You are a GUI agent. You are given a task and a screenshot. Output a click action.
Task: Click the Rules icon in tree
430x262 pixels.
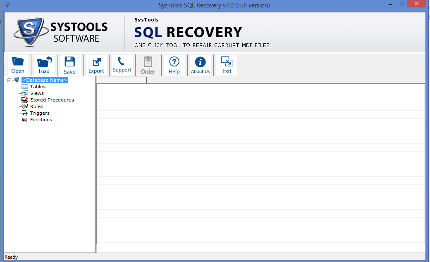(x=25, y=106)
